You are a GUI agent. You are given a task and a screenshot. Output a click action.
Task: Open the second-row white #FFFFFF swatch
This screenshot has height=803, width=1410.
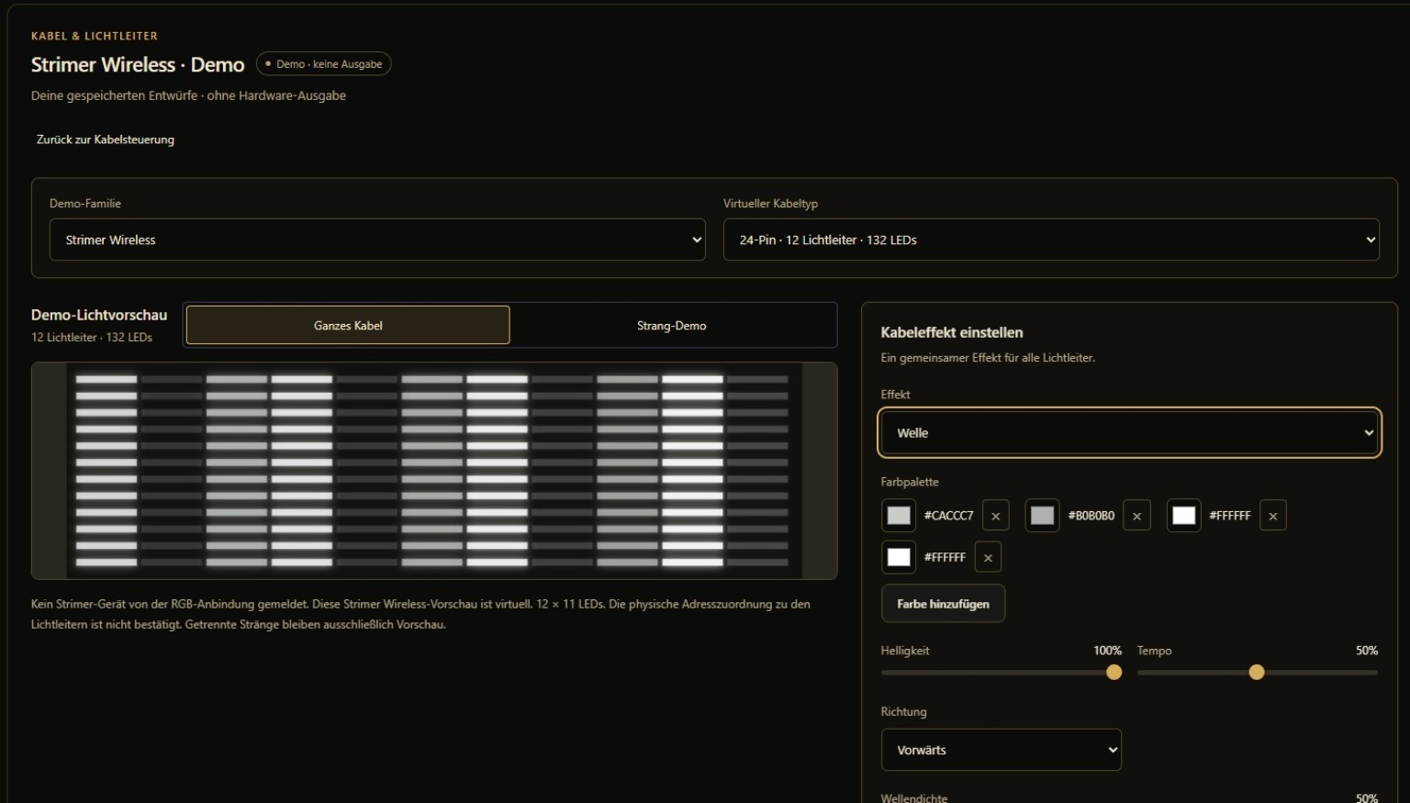[899, 557]
